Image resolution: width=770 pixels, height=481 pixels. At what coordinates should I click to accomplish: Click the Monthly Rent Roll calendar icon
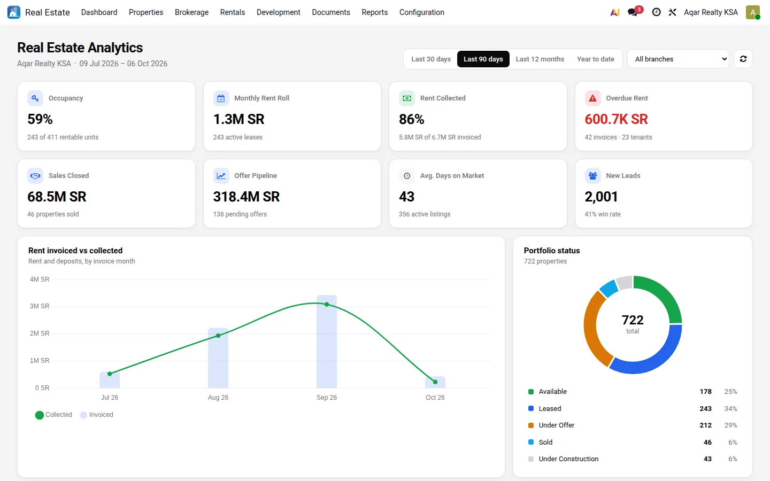pos(221,98)
